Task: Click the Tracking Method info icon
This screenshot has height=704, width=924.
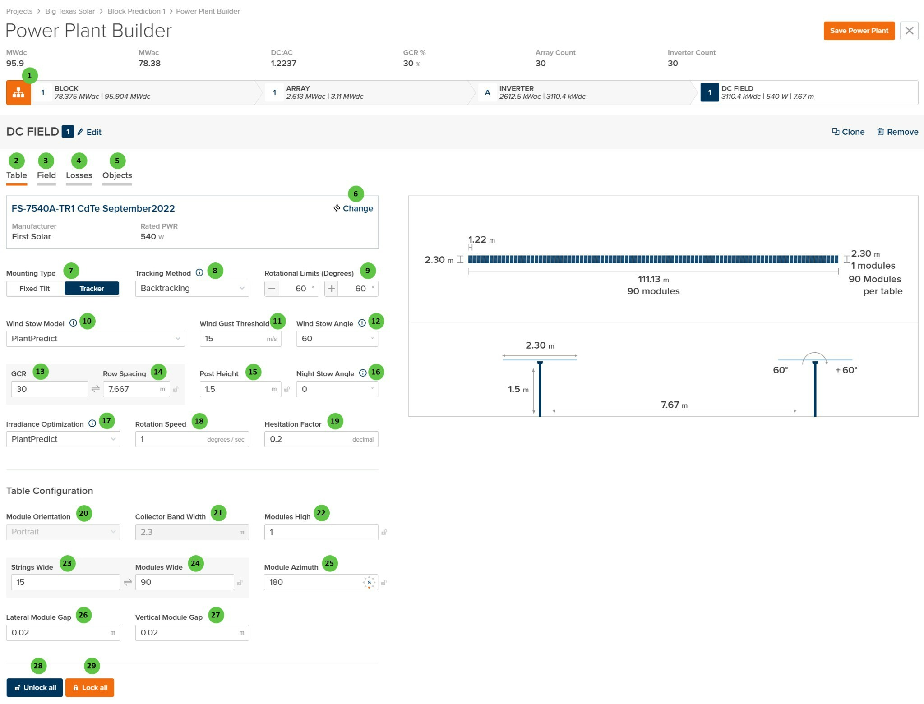Action: tap(199, 273)
